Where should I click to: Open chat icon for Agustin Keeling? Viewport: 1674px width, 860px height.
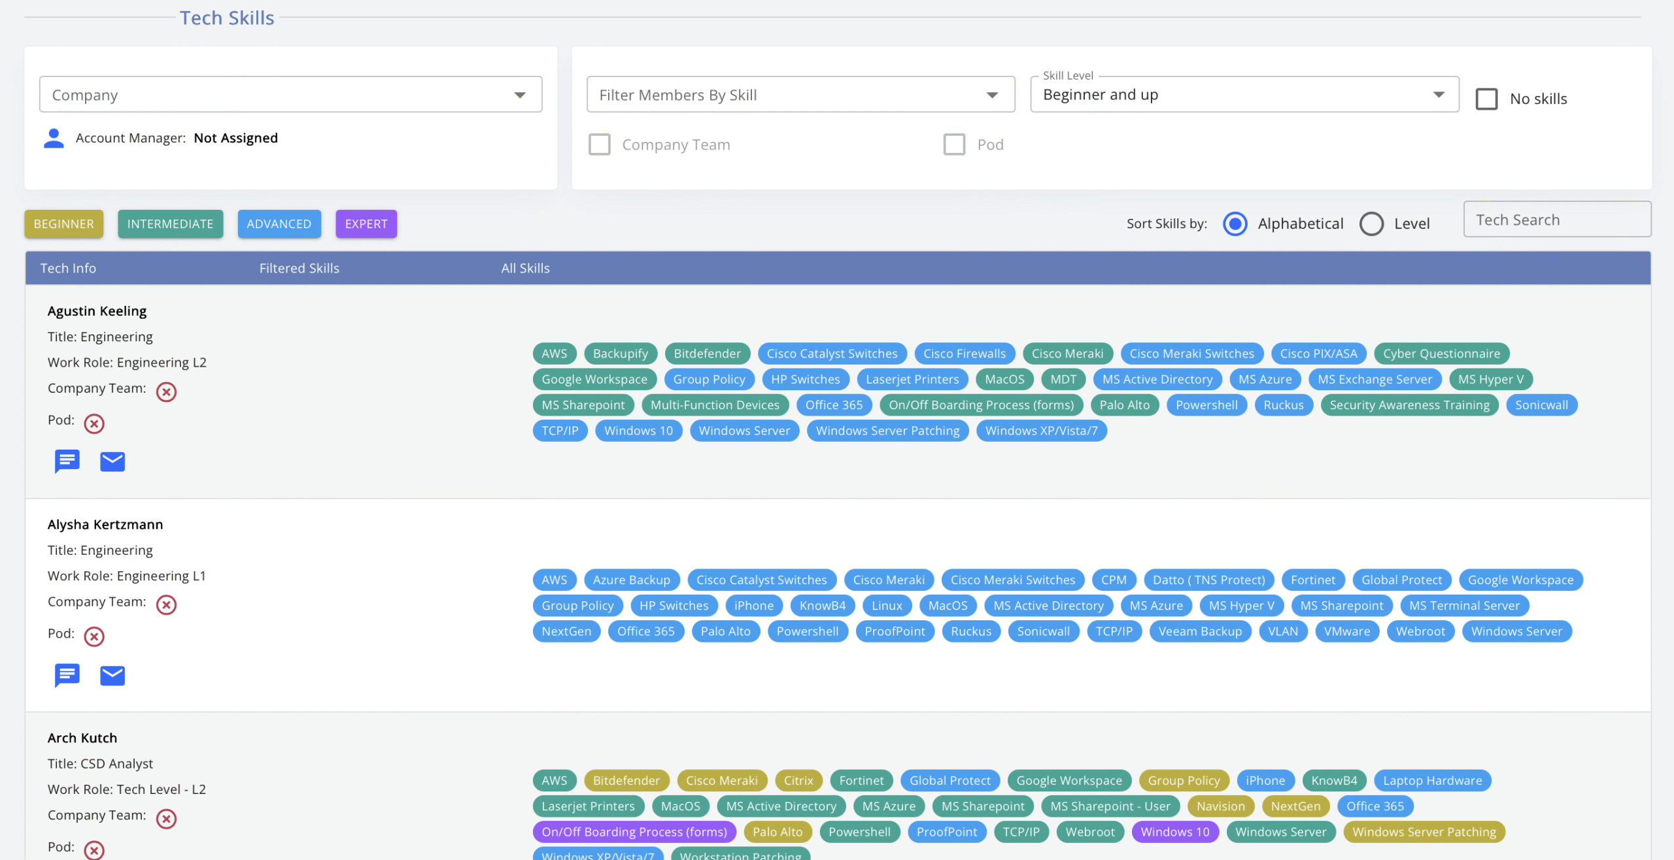[x=67, y=461]
